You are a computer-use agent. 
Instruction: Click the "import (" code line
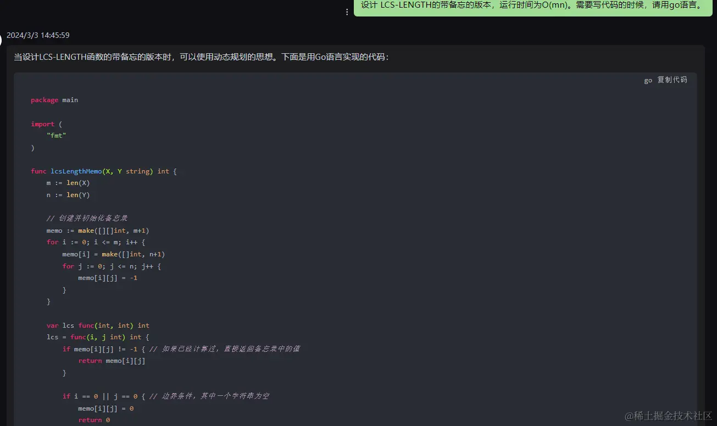click(x=47, y=124)
